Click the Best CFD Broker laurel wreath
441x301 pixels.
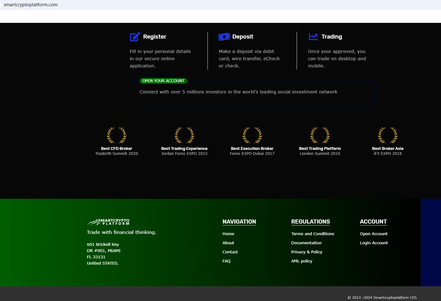[x=116, y=135]
